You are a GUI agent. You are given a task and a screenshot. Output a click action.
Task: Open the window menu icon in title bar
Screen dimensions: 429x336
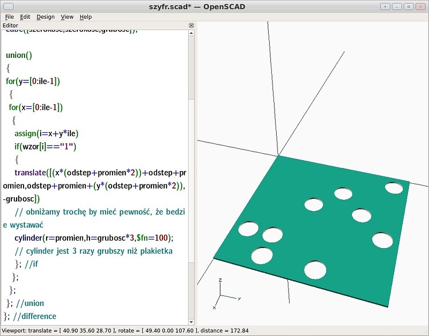click(9, 6)
